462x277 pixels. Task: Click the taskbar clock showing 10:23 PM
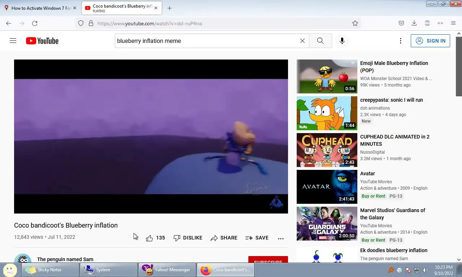pos(444,270)
